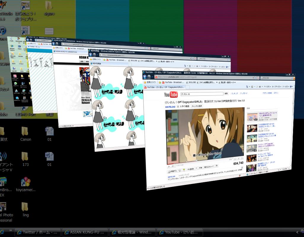
Task: Click YouTube - Broadcast favorites bar link
Action: click(x=173, y=82)
